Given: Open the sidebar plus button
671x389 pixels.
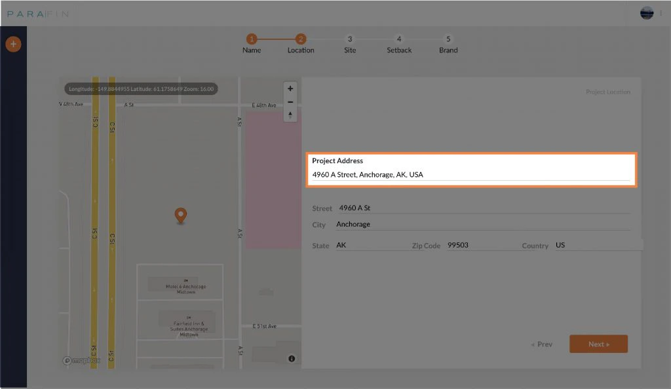Looking at the screenshot, I should (13, 44).
